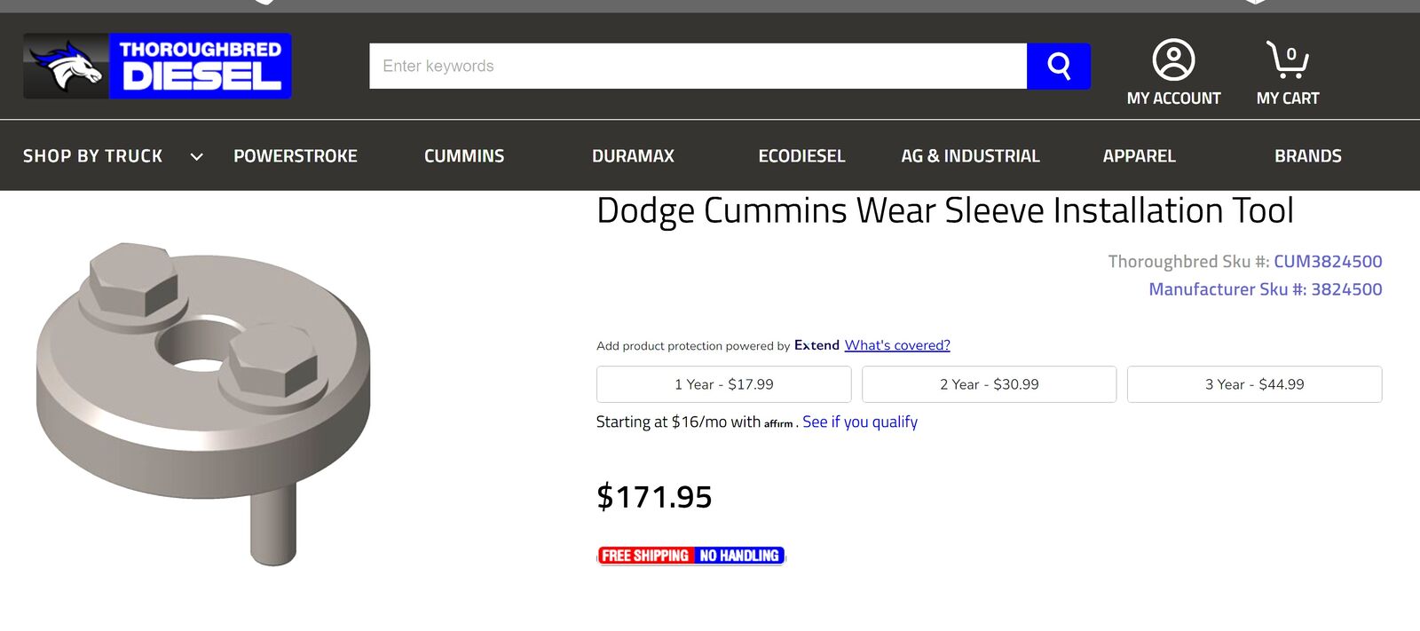Open the What's covered? link
Image resolution: width=1420 pixels, height=631 pixels.
pyautogui.click(x=897, y=344)
